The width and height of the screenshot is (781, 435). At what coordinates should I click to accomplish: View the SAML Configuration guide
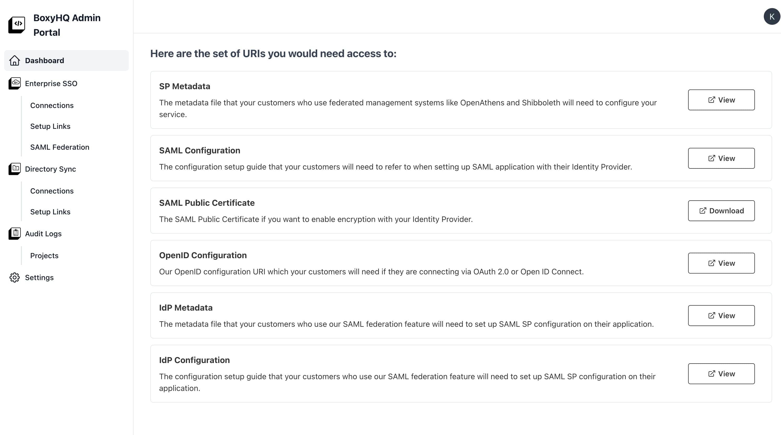(721, 158)
